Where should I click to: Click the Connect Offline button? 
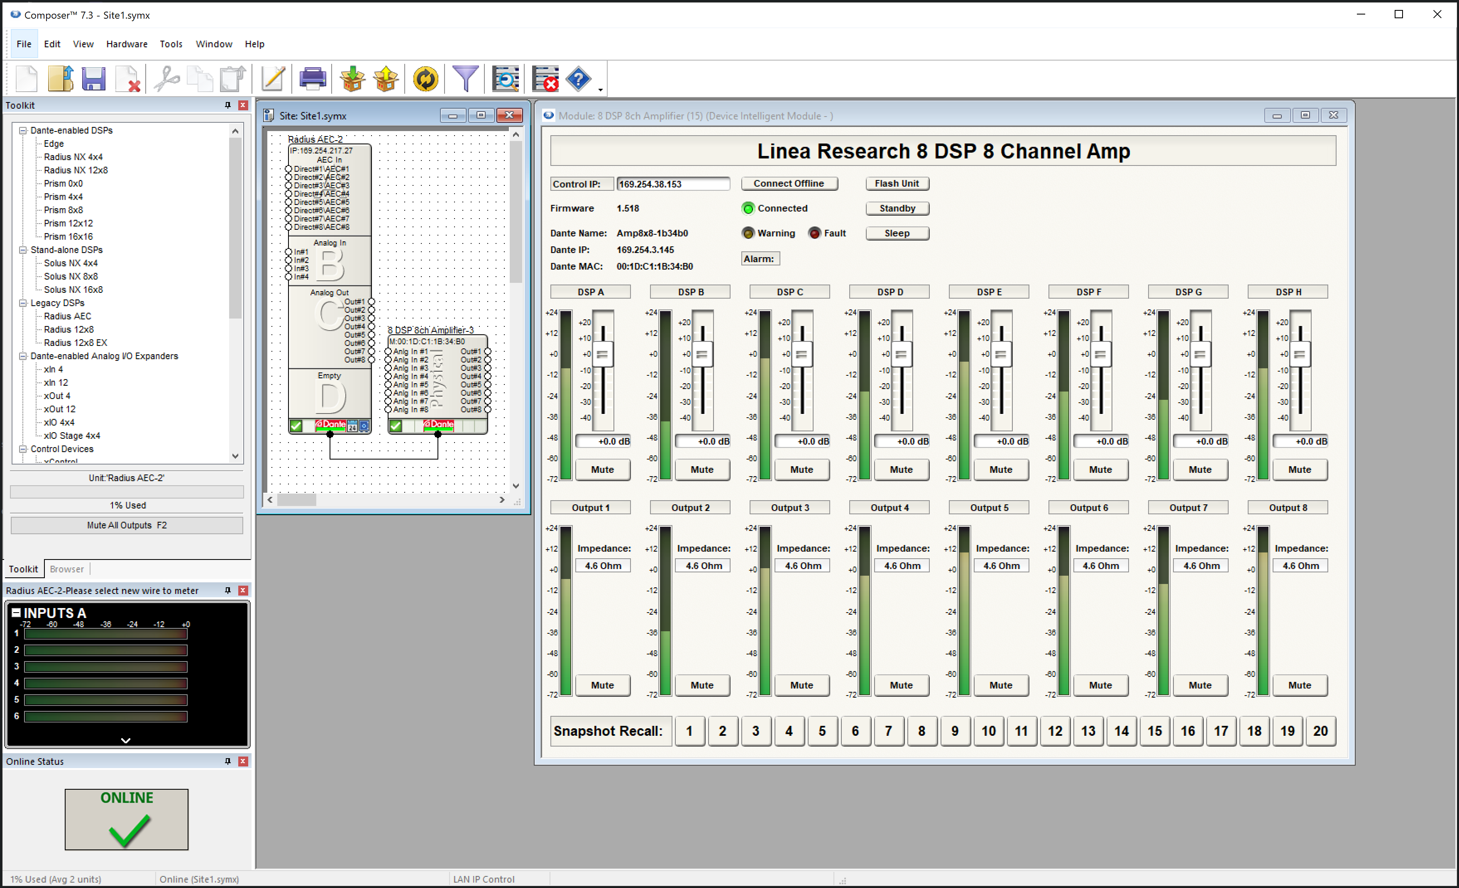point(789,183)
